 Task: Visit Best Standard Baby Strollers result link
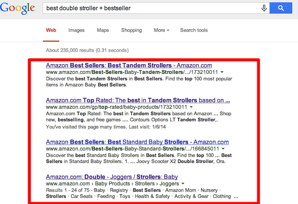[x=137, y=142]
